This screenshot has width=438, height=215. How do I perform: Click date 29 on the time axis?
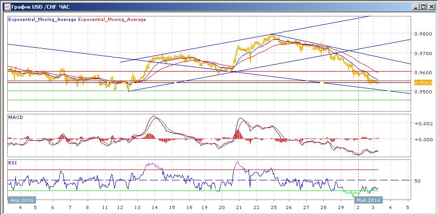(340, 207)
